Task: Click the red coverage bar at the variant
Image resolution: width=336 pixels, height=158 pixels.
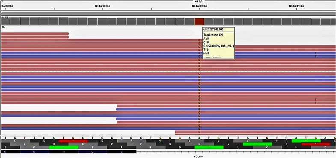Action: pos(199,21)
